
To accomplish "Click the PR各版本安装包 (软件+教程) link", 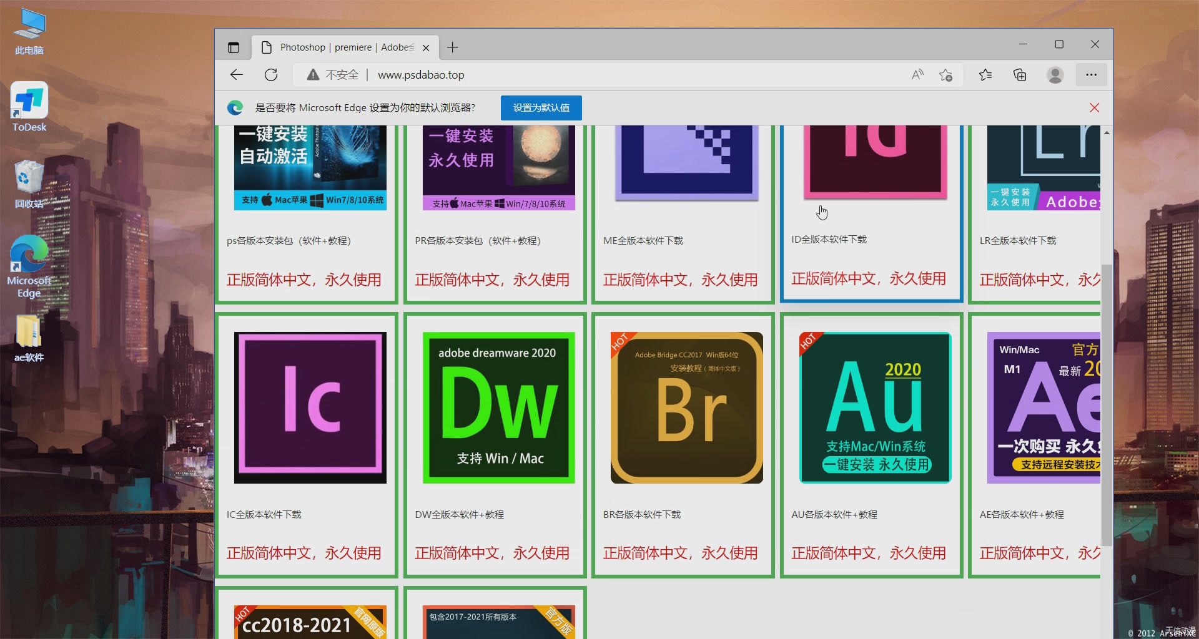I will coord(478,241).
